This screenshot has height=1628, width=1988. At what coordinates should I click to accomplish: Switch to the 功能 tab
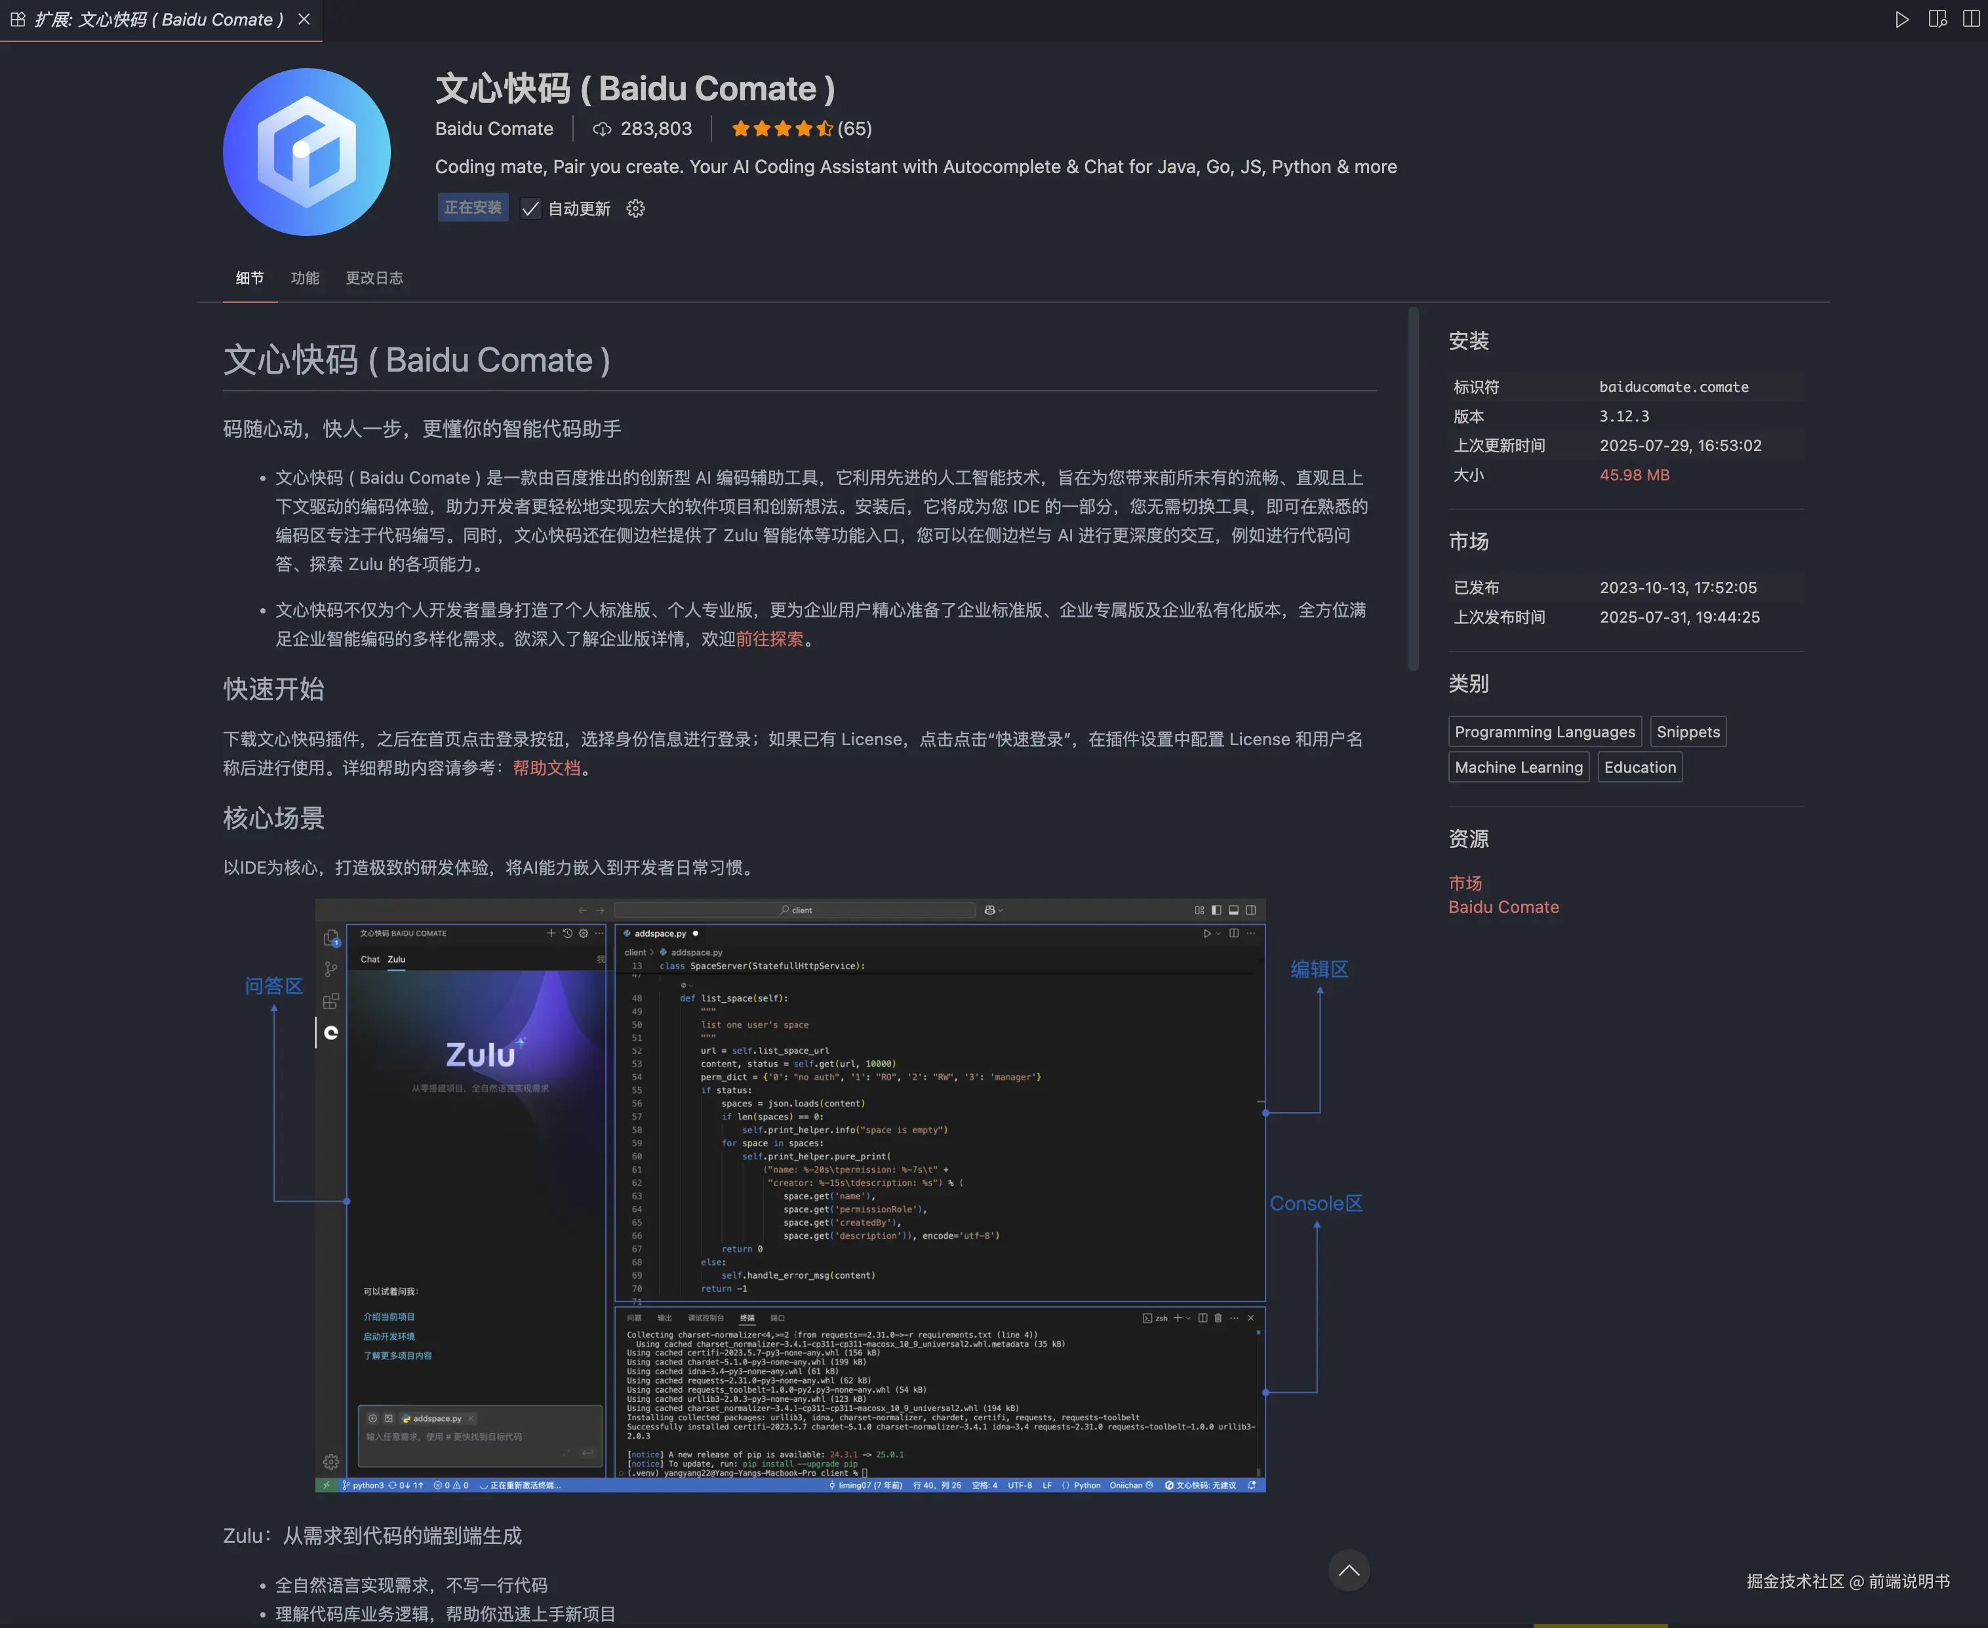point(305,278)
